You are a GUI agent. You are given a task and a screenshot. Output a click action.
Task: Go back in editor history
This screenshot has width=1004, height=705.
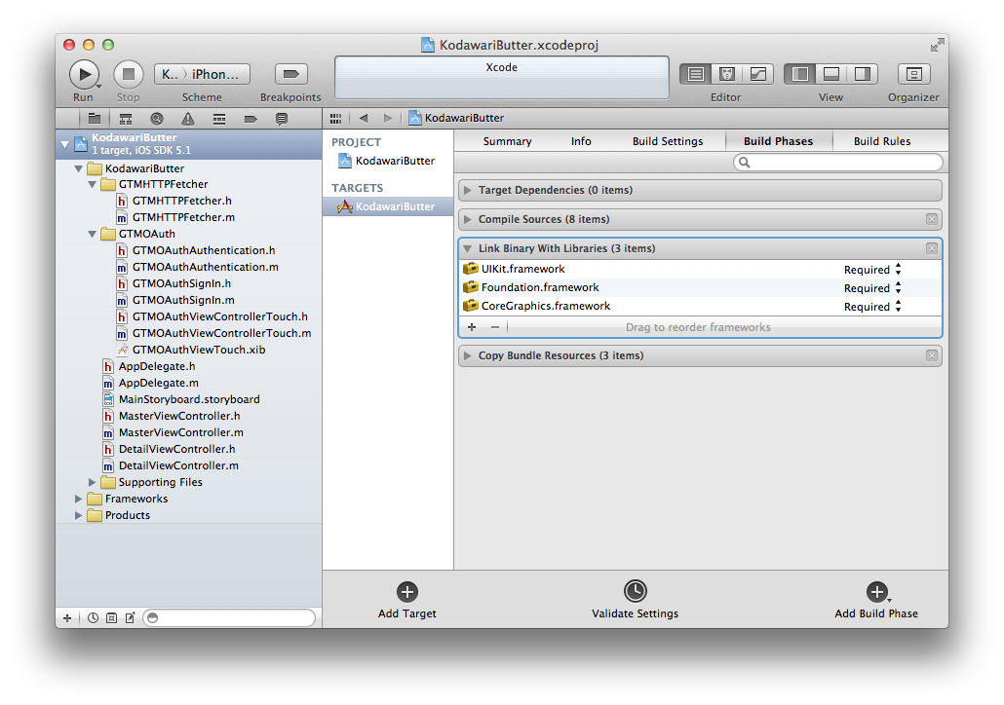coord(364,119)
